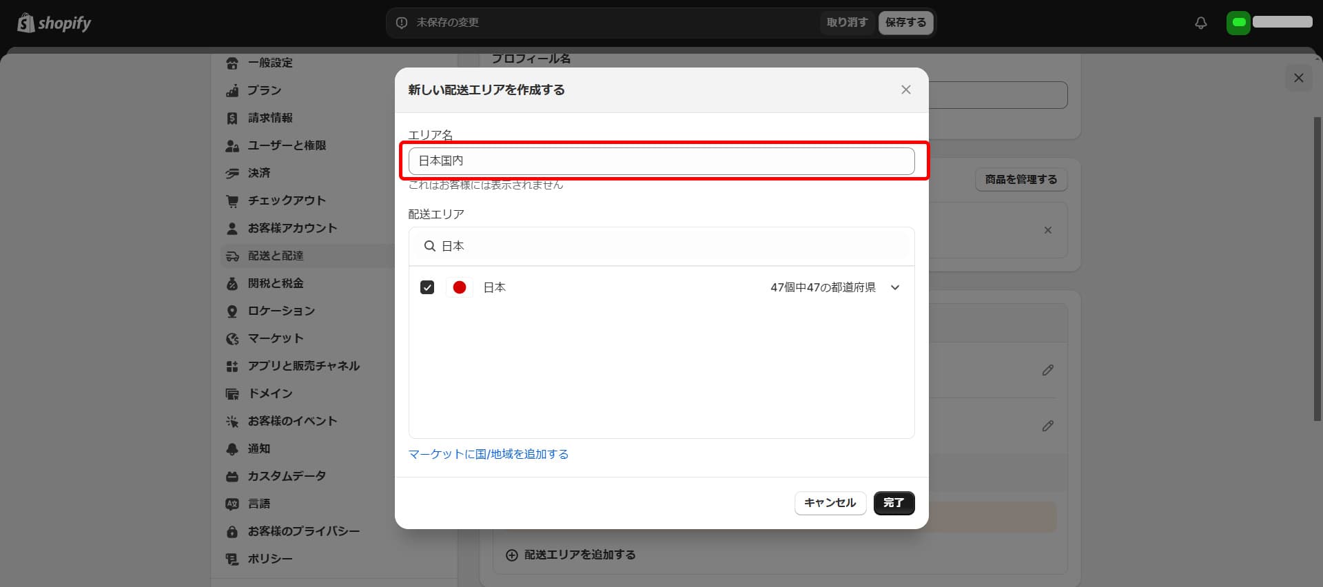1323x587 pixels.
Task: Select マーケット from settings menu
Action: point(275,338)
